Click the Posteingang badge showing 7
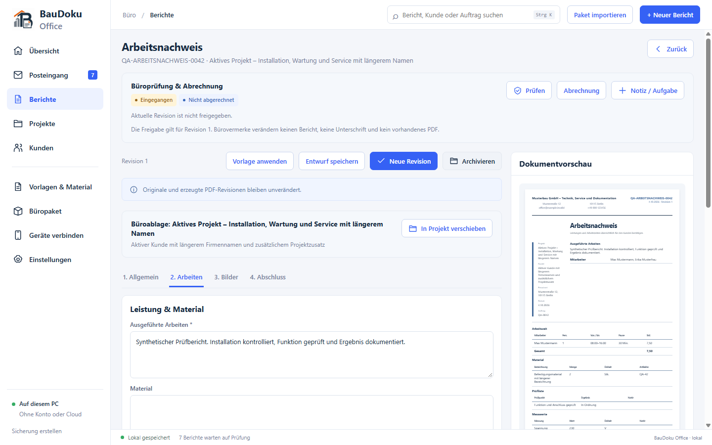 tap(92, 75)
